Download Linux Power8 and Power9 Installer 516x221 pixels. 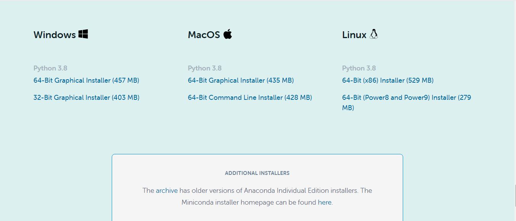[x=407, y=102]
